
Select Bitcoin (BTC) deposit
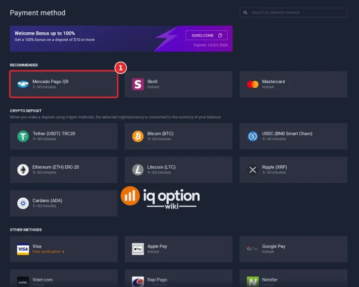pyautogui.click(x=179, y=136)
